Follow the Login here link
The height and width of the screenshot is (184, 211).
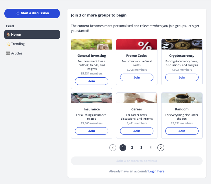[156, 171]
